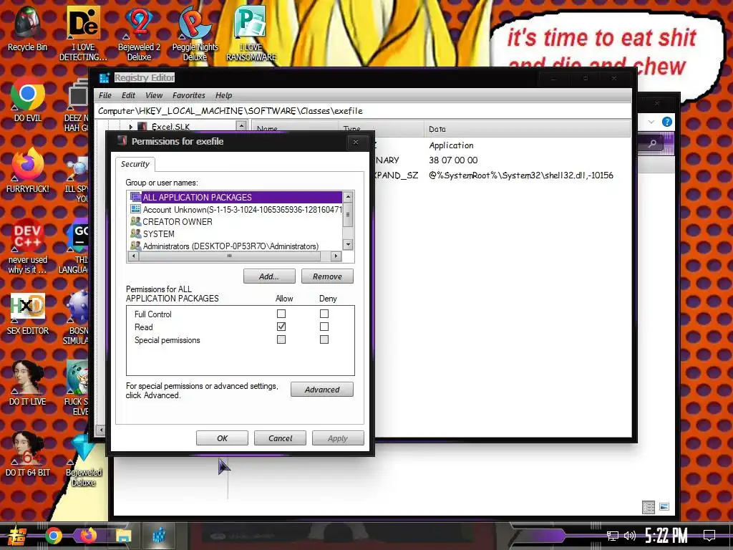The height and width of the screenshot is (550, 733).
Task: Select ALL APPLICATION PACKAGES in the list
Action: [236, 198]
